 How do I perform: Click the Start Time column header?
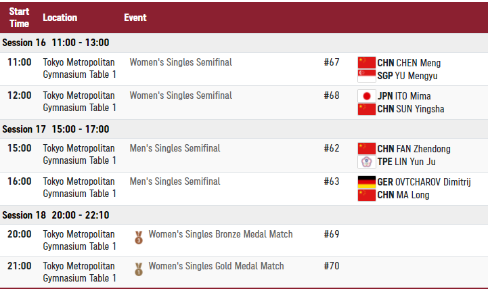tap(19, 18)
